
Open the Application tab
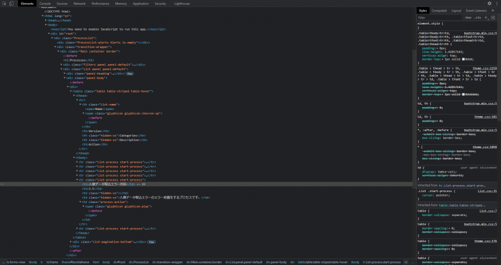pyautogui.click(x=141, y=3)
